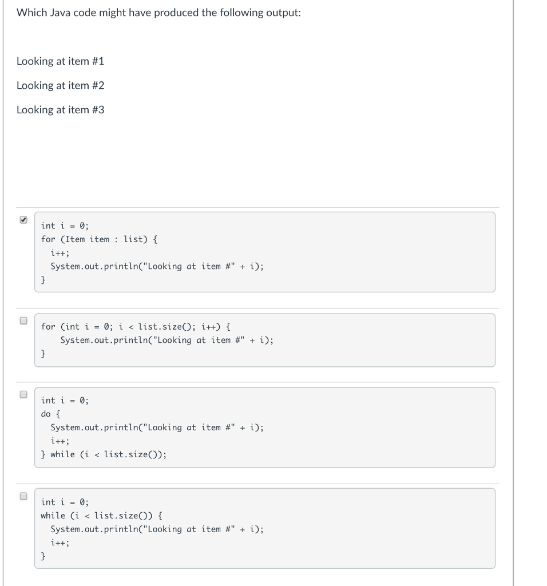Select the for-each loop code block
This screenshot has width=547, height=586.
tap(265, 252)
